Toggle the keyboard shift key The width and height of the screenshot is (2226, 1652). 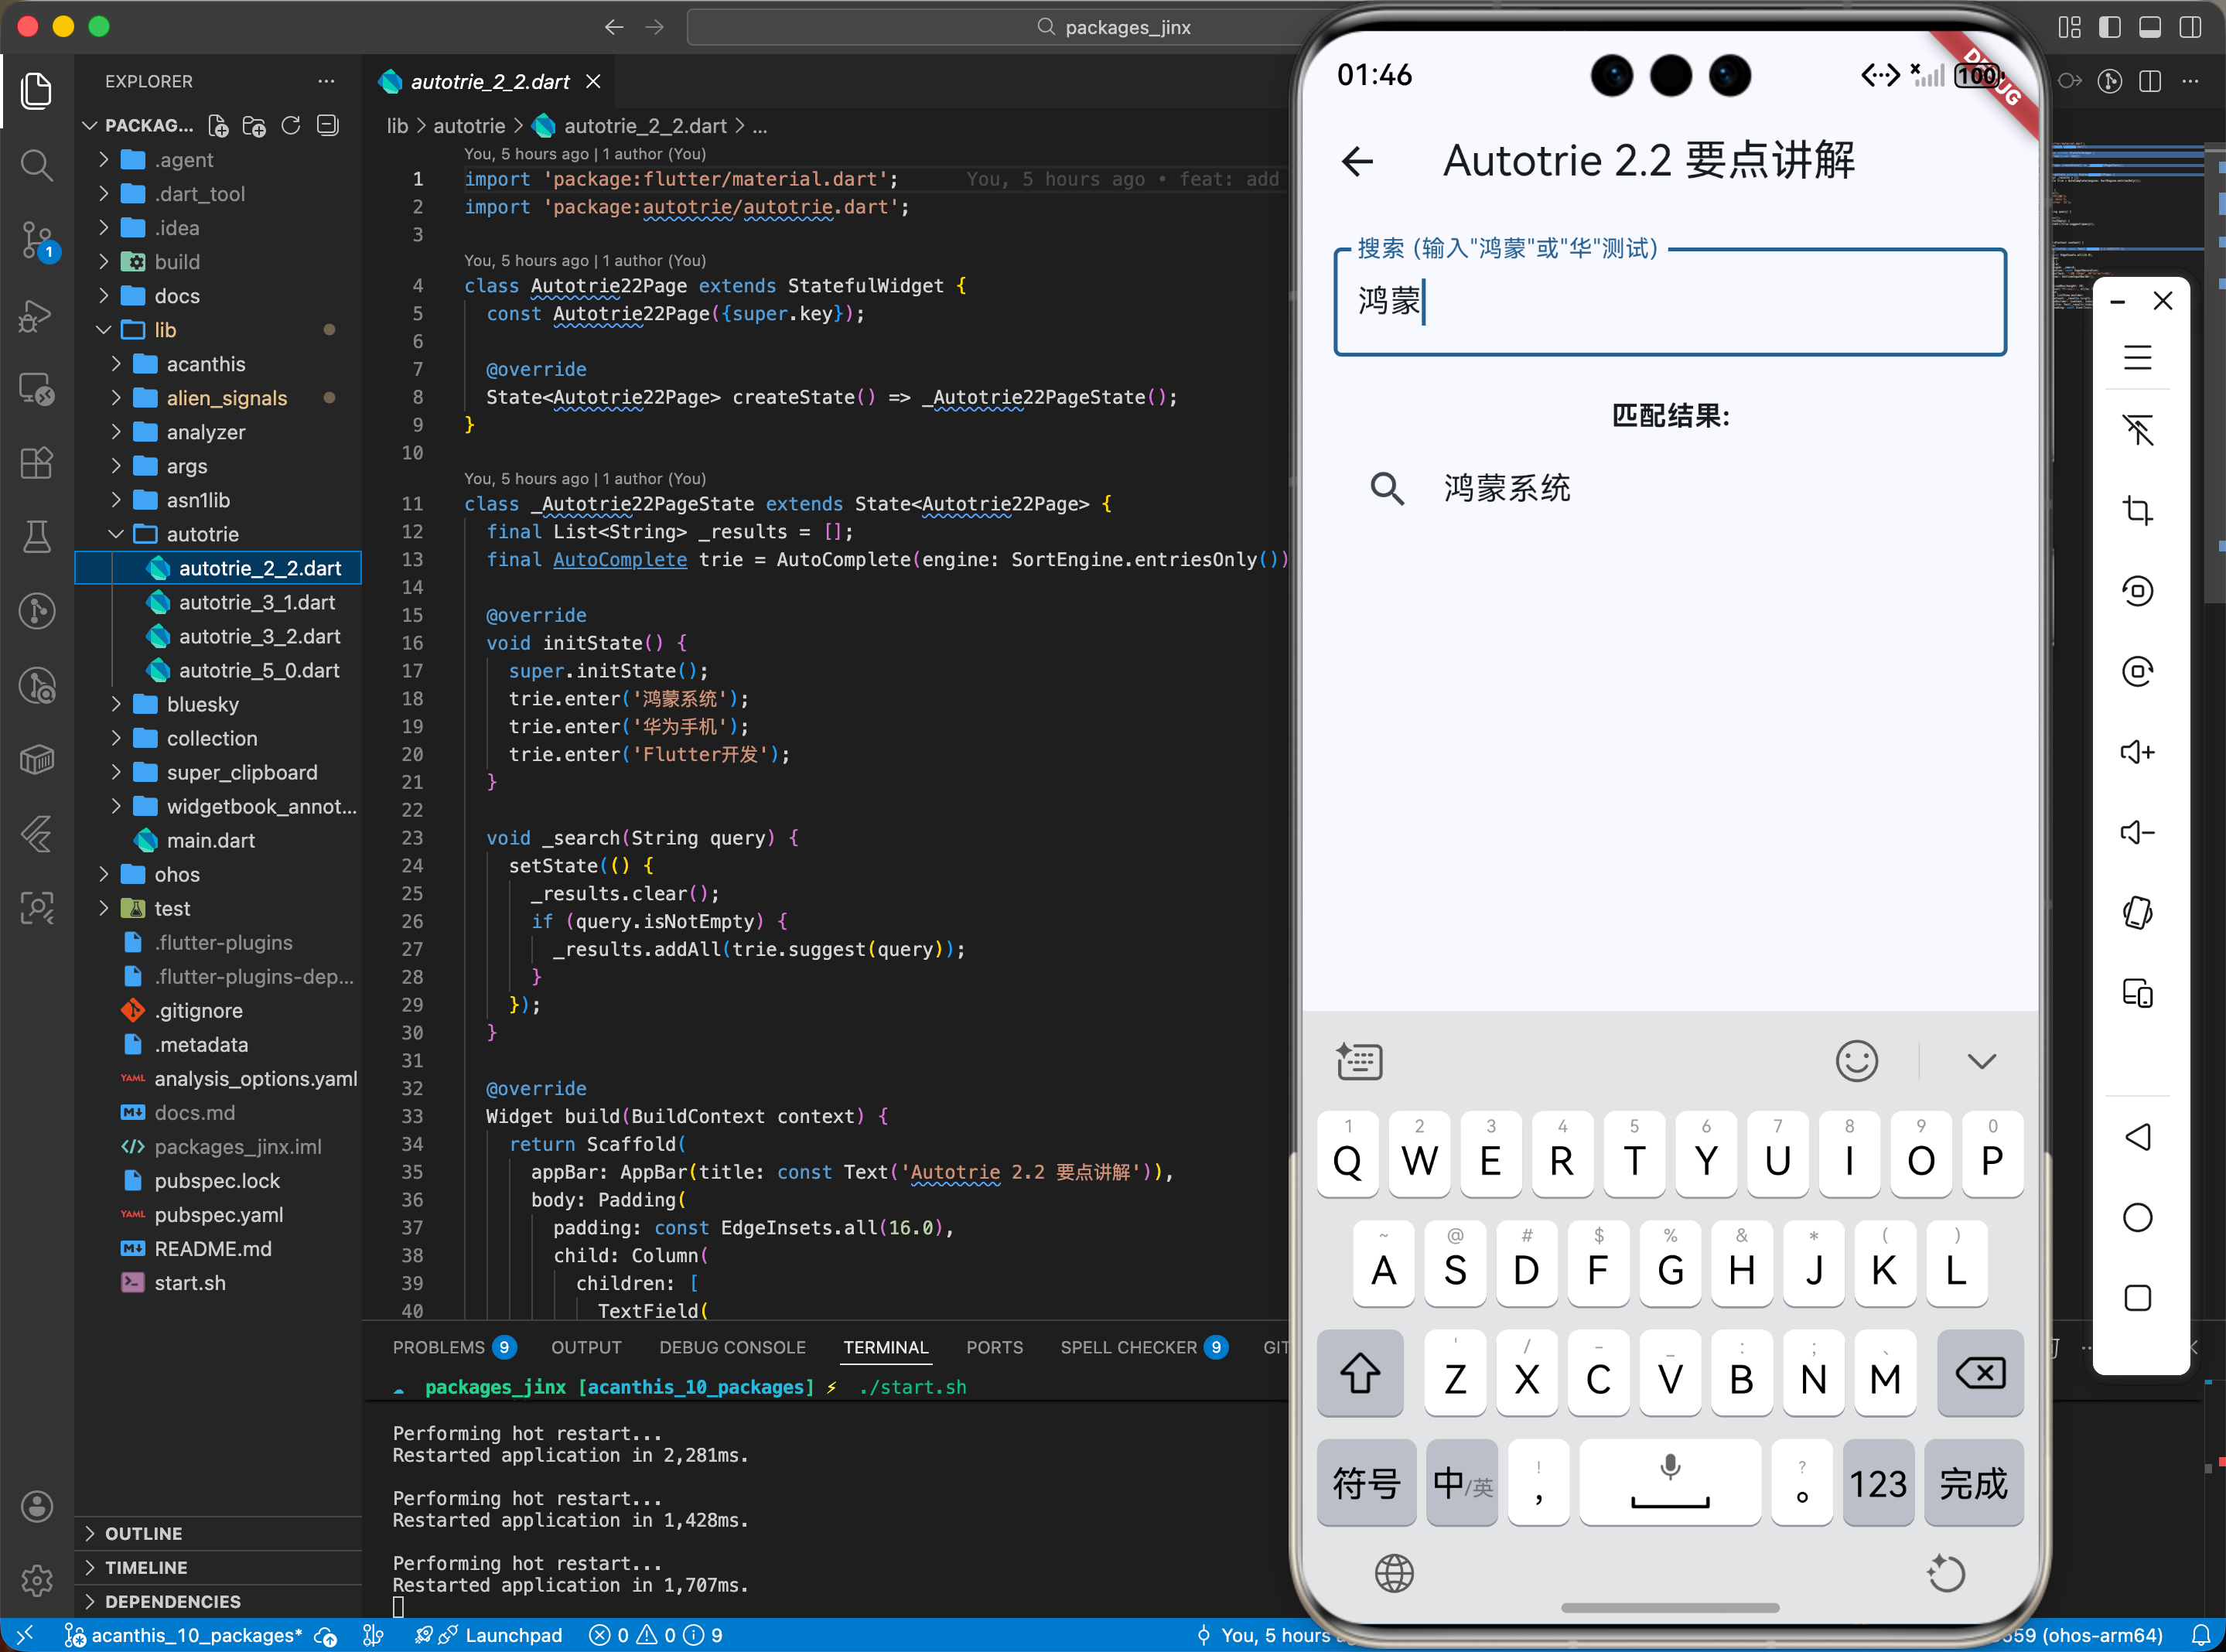point(1359,1374)
